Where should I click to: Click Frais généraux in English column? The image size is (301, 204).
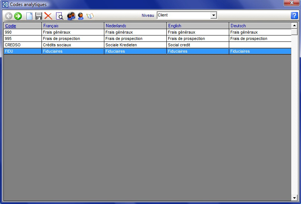(198, 32)
